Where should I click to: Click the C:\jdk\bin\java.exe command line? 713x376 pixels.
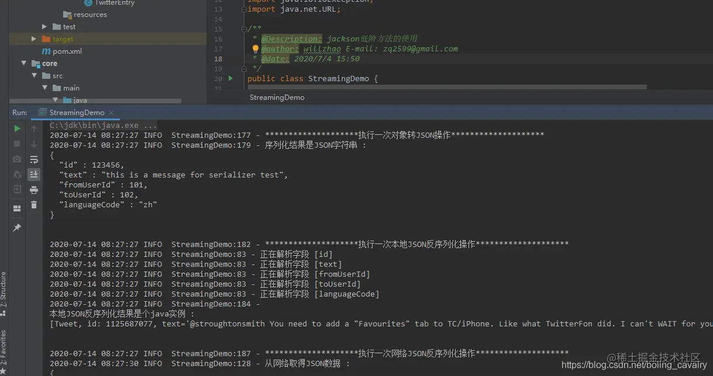click(103, 125)
